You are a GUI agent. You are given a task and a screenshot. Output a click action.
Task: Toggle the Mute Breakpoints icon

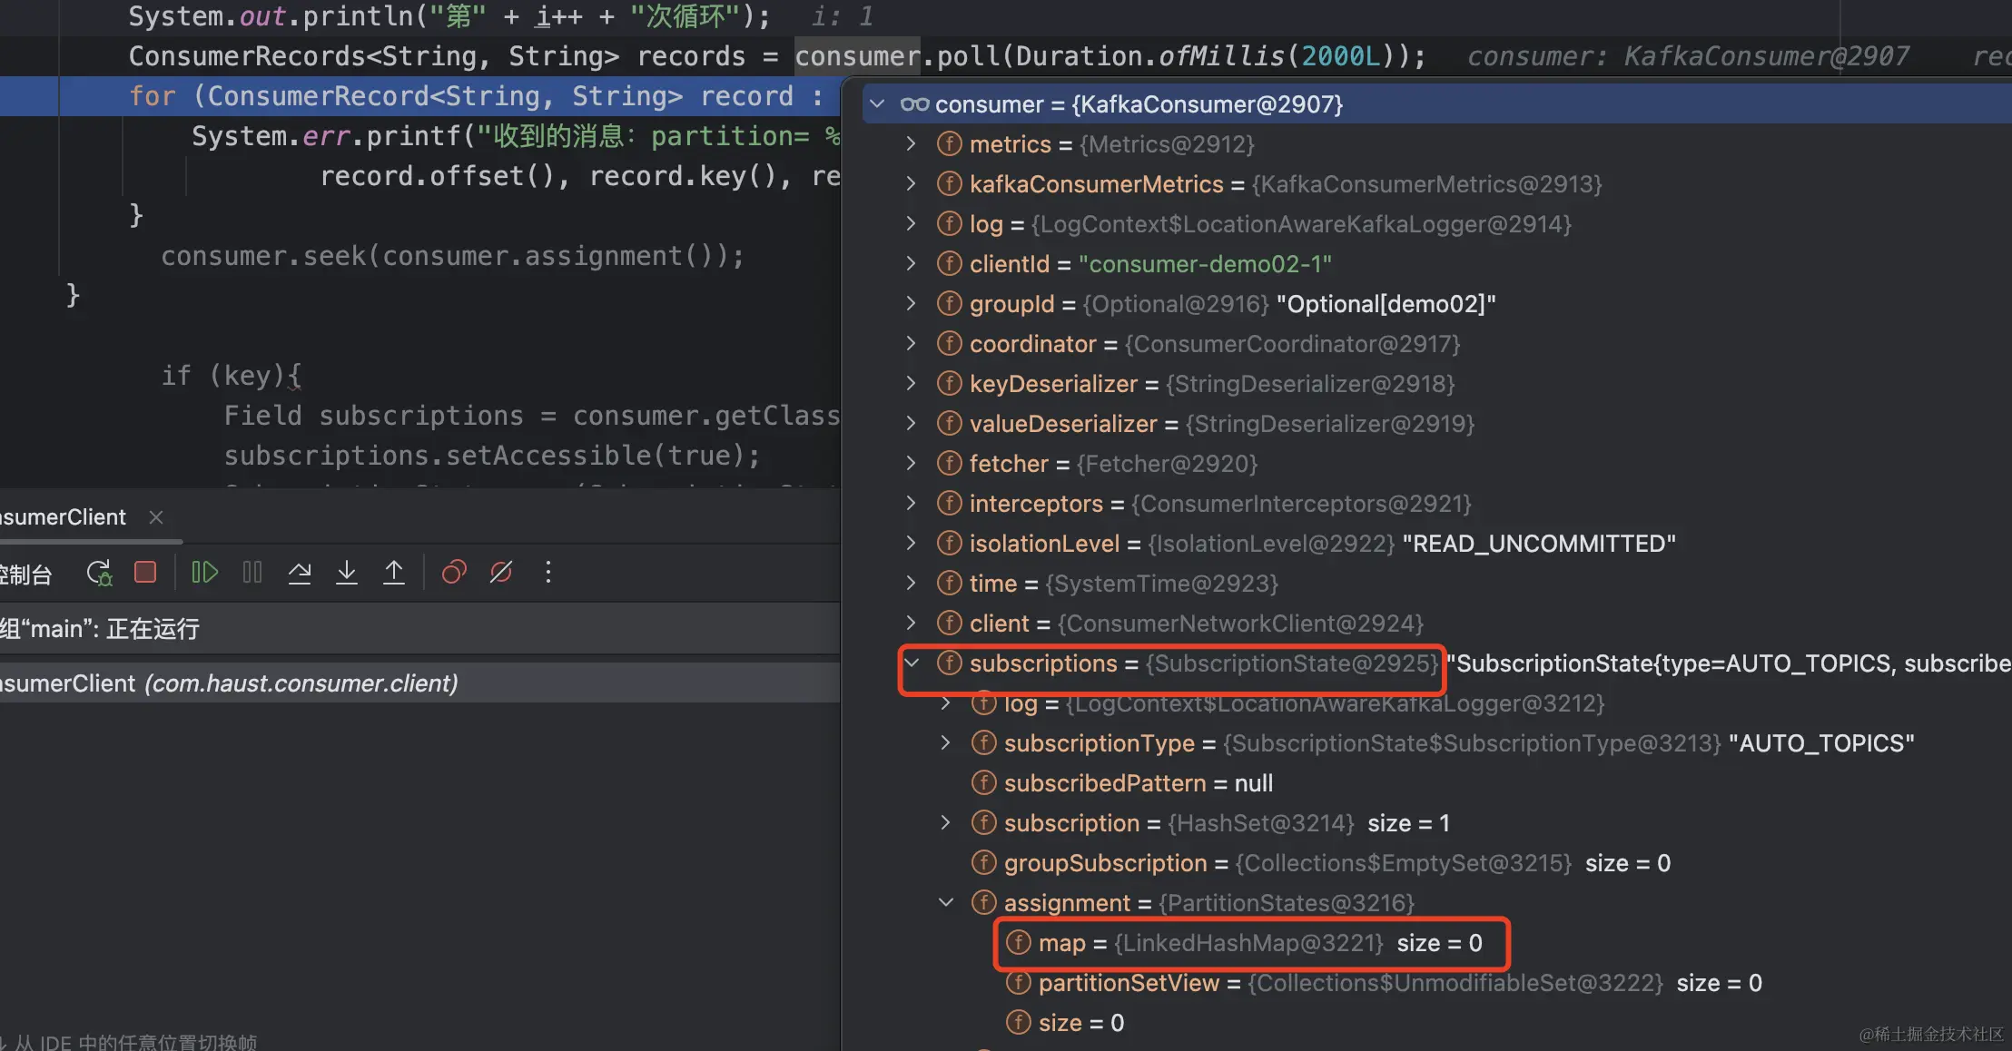coord(501,573)
